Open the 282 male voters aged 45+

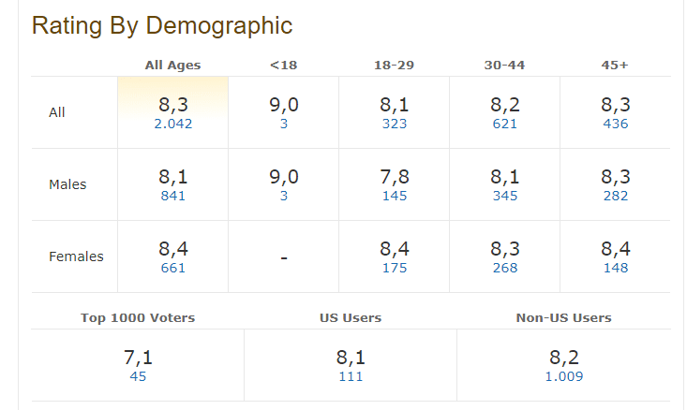(x=615, y=196)
